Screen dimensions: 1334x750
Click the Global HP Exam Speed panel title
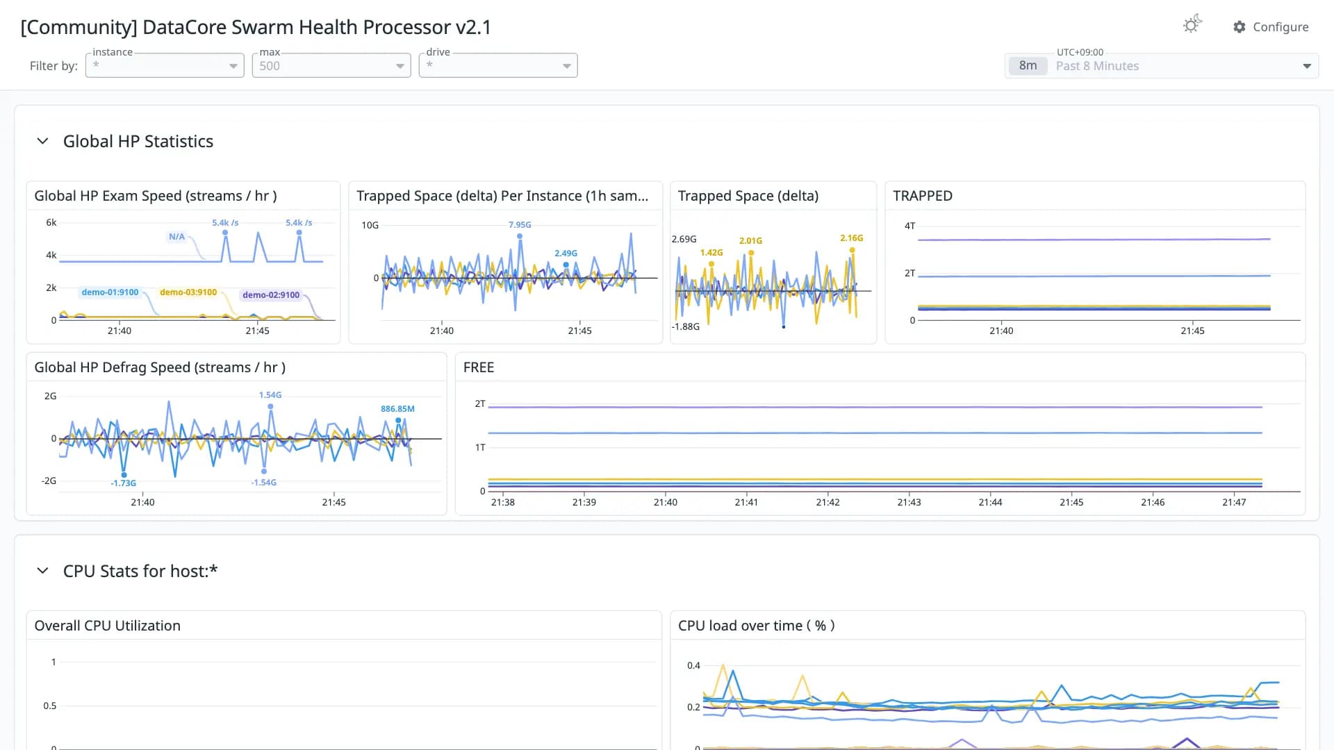[x=156, y=196]
